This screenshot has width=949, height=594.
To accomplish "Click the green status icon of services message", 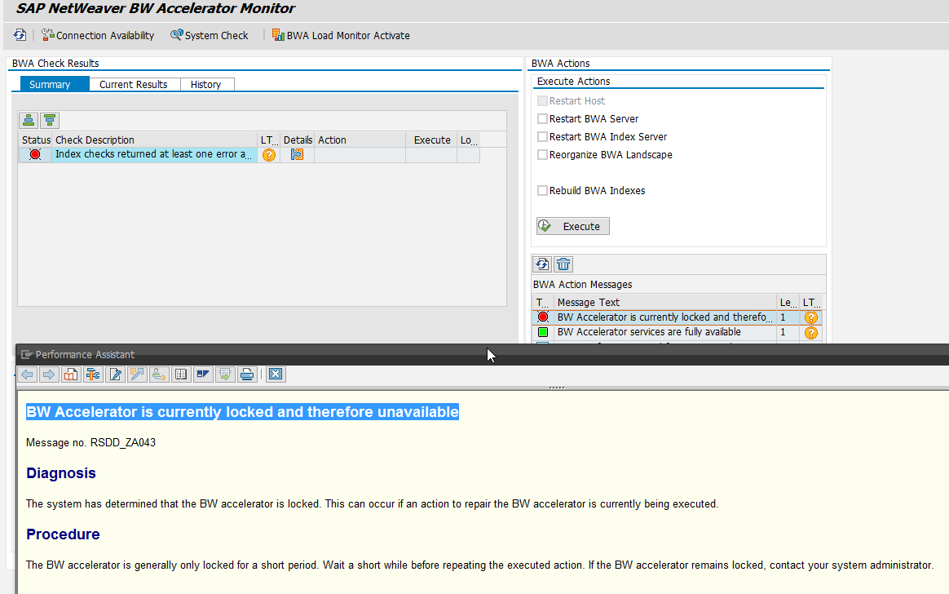I will (x=543, y=332).
